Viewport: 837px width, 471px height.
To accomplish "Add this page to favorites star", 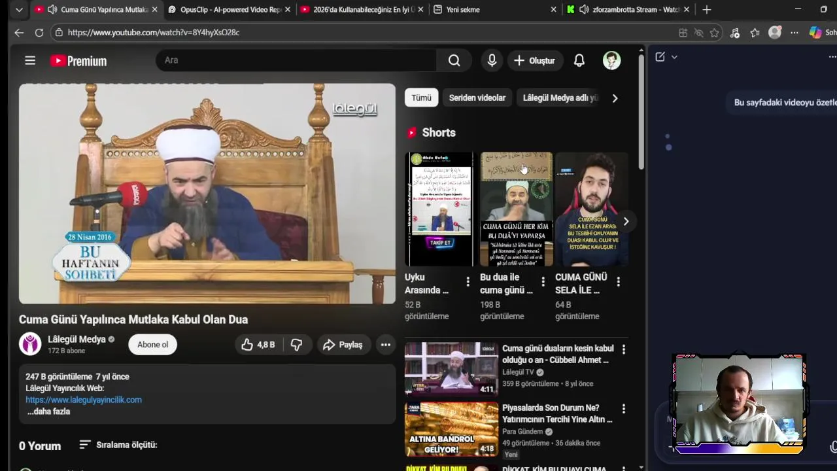I will click(x=715, y=33).
